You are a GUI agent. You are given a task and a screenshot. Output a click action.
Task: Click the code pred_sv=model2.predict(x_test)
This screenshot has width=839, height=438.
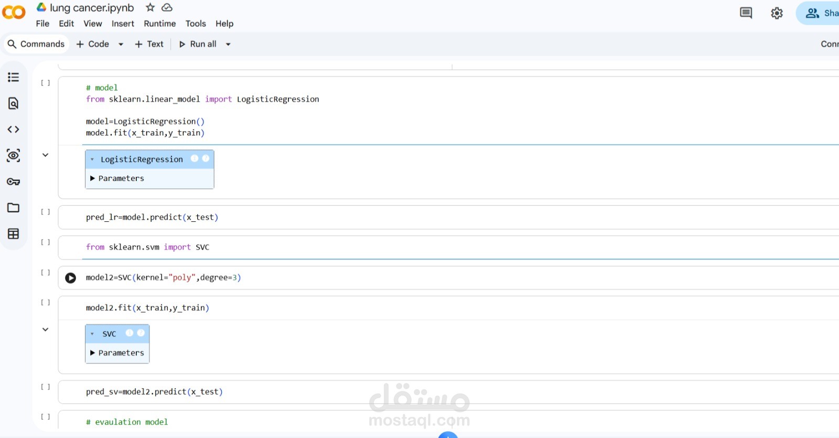(x=154, y=392)
